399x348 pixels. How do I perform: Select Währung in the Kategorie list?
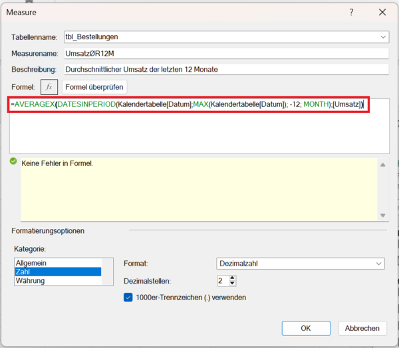31,281
